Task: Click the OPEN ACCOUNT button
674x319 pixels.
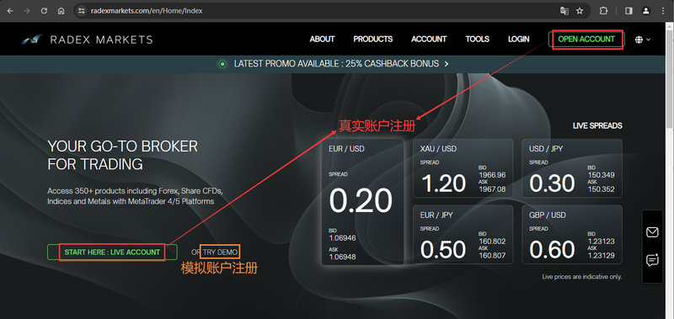Action: (x=586, y=39)
